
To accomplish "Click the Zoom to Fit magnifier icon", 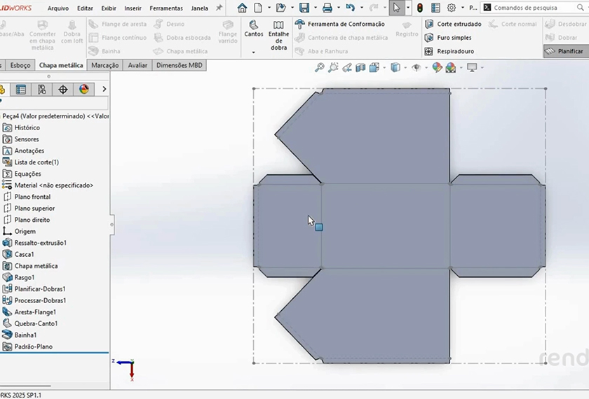I will coord(319,68).
